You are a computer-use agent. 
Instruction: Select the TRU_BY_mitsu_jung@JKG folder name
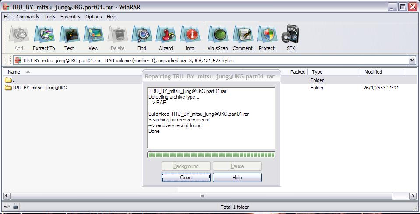(40, 88)
